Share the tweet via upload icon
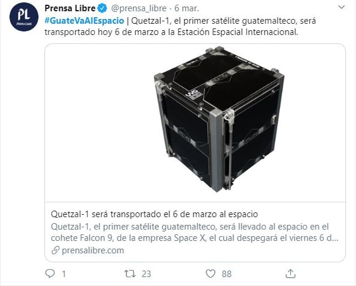 pyautogui.click(x=290, y=274)
